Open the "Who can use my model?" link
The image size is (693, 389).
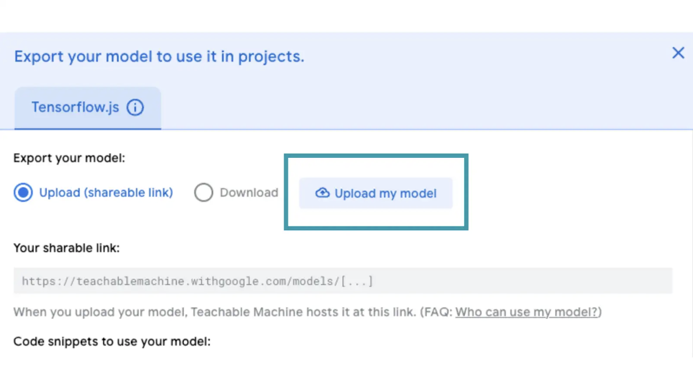coord(526,312)
